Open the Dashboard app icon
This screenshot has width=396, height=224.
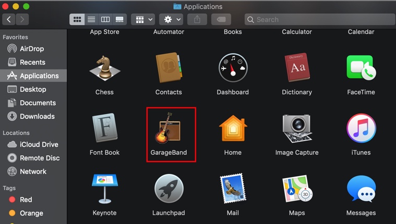[x=233, y=69]
